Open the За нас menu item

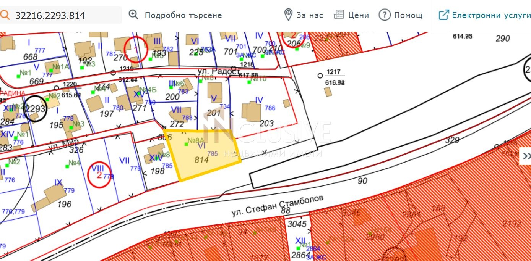(310, 15)
